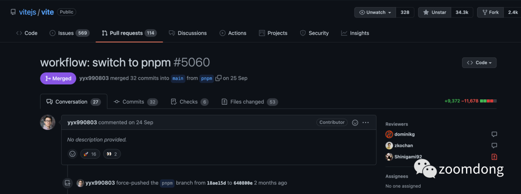The width and height of the screenshot is (521, 194).
Task: Toggle the rocket reaction with 16
Action: (x=90, y=154)
